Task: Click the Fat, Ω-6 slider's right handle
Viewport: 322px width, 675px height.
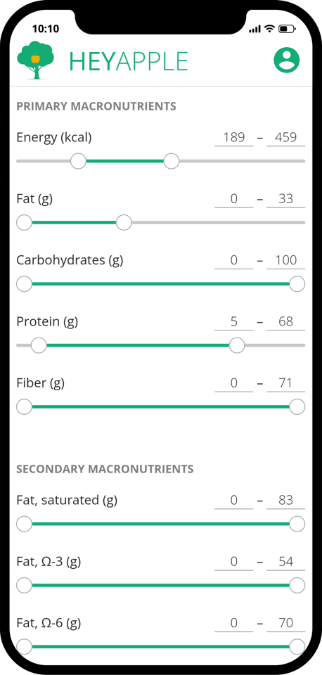Action: coord(297,647)
